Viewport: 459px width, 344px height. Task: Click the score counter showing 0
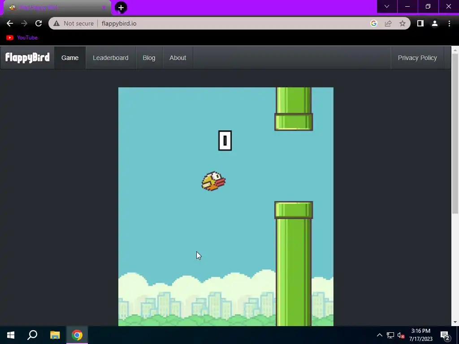pos(225,141)
